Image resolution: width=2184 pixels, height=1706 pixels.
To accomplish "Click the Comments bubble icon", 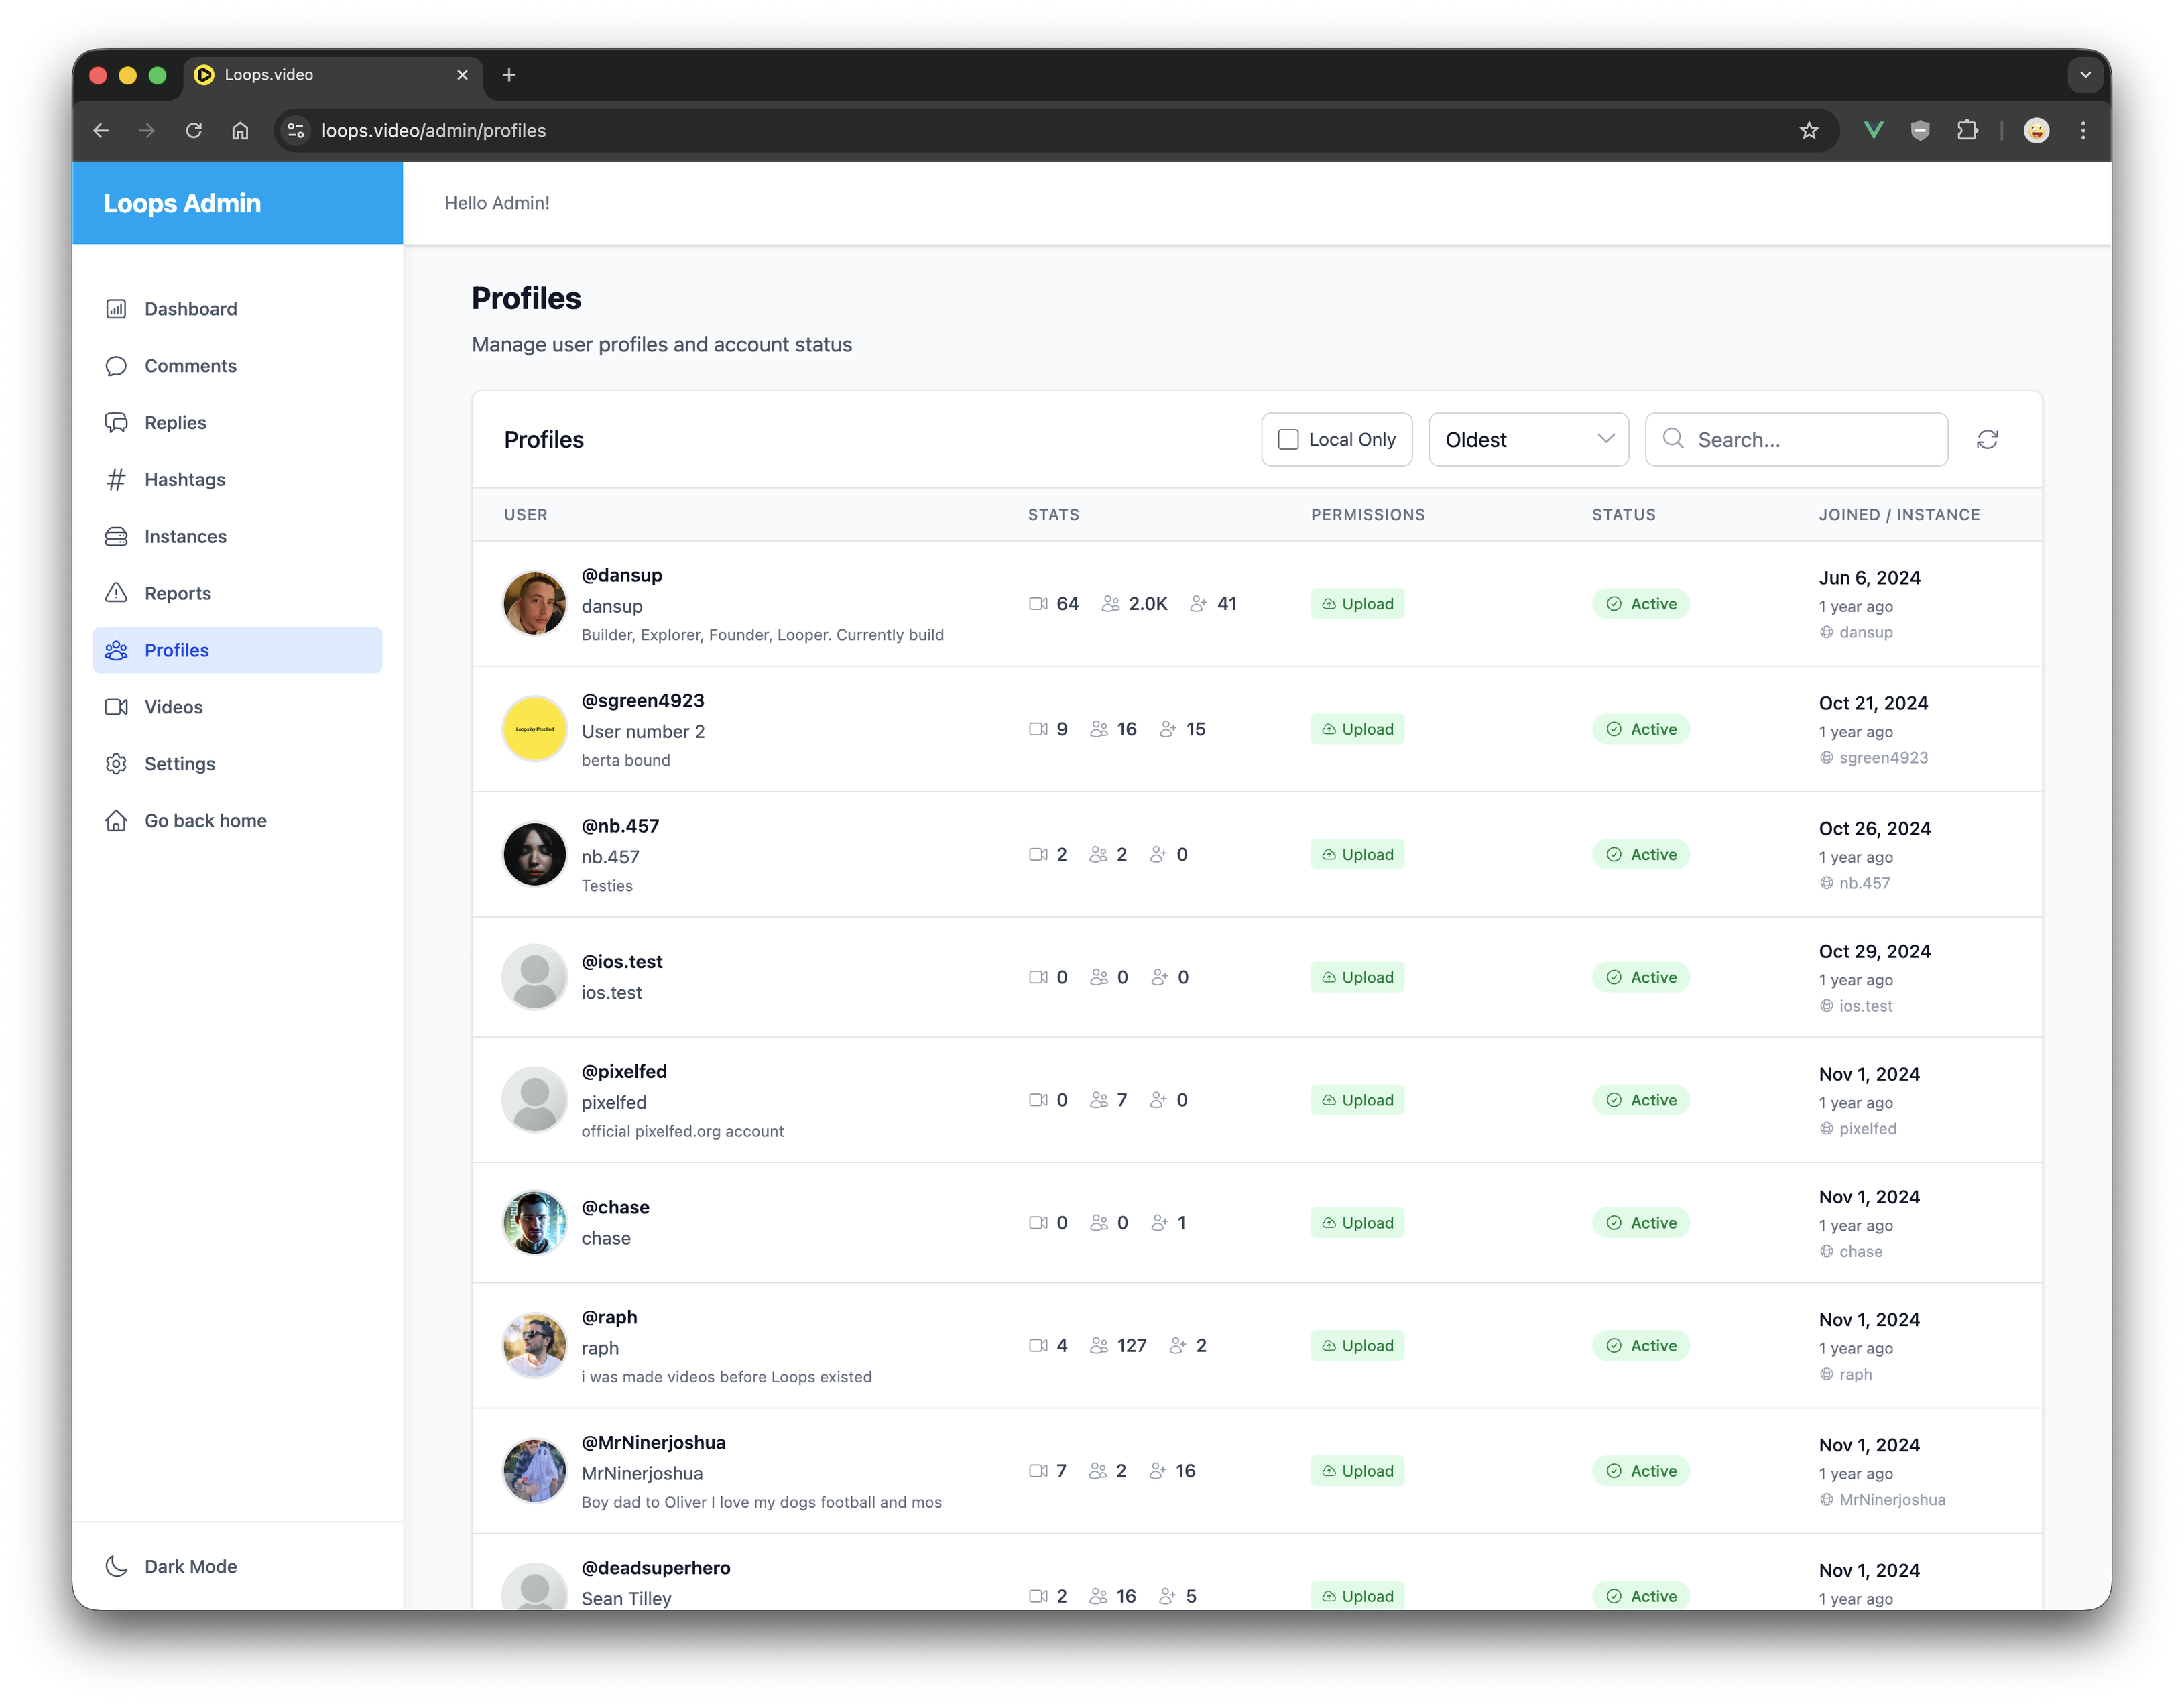I will click(116, 366).
